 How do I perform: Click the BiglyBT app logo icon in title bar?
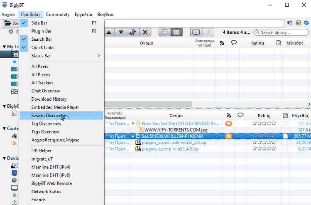(x=5, y=5)
